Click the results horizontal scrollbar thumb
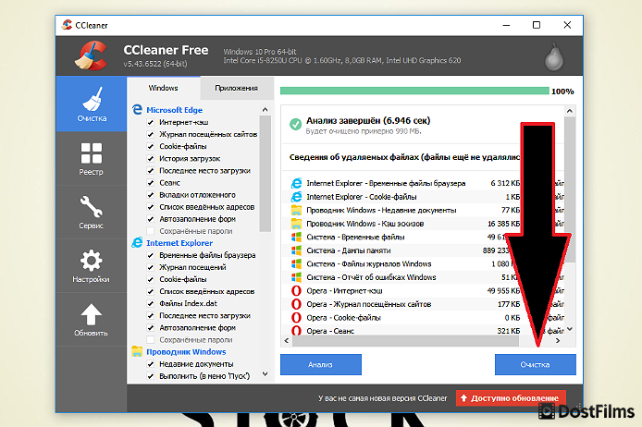The width and height of the screenshot is (642, 427). pyautogui.click(x=406, y=340)
